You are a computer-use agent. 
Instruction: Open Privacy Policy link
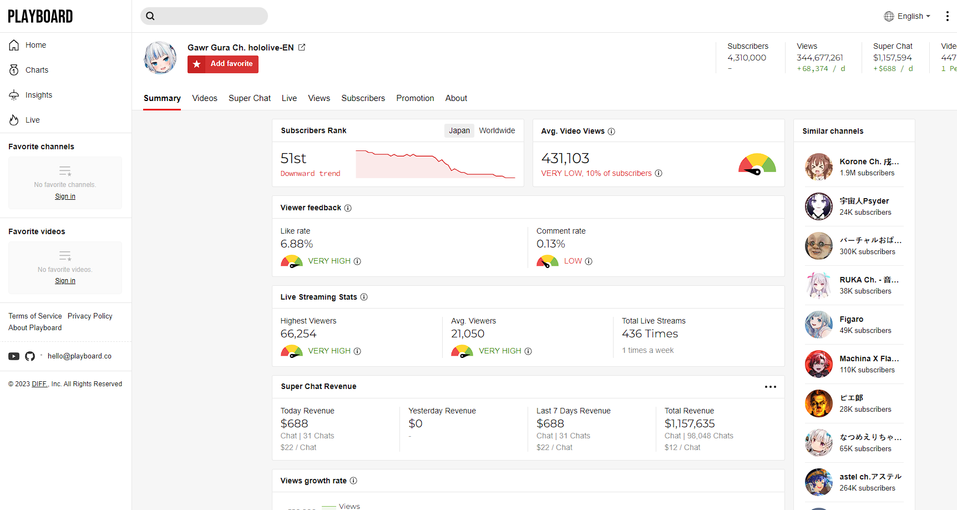(x=90, y=316)
